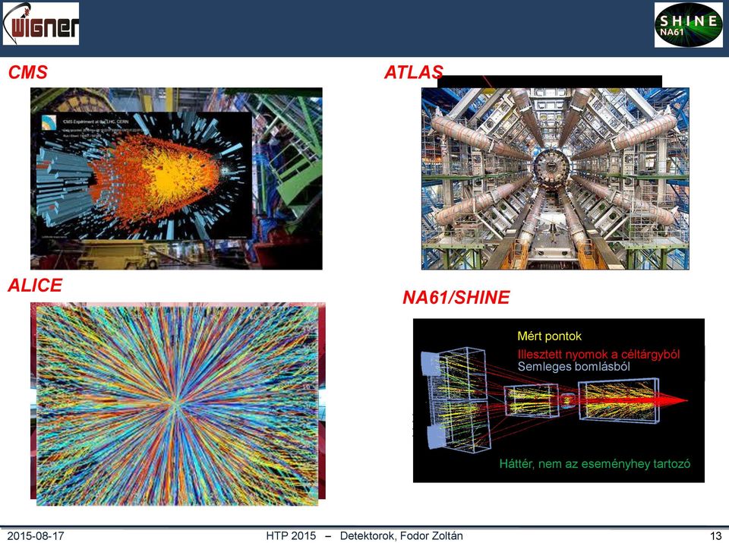The width and height of the screenshot is (729, 543).
Task: Open the NA61/SHINE event display image
Action: coord(559,400)
